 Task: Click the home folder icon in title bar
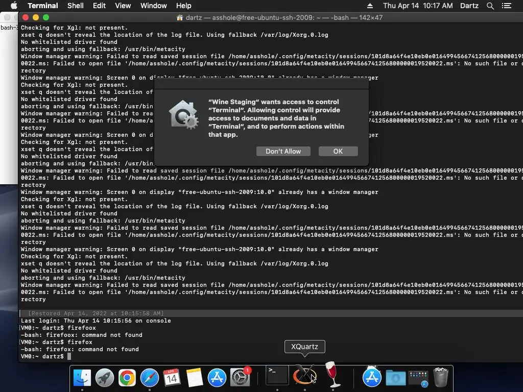click(180, 17)
